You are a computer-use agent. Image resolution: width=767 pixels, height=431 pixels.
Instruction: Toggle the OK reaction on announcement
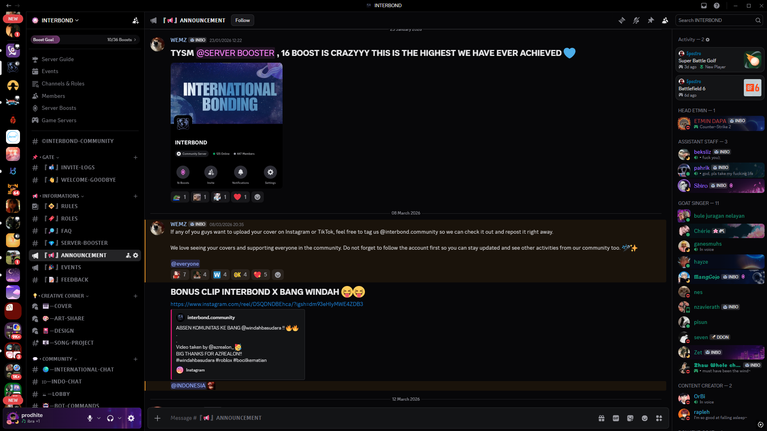pos(241,274)
